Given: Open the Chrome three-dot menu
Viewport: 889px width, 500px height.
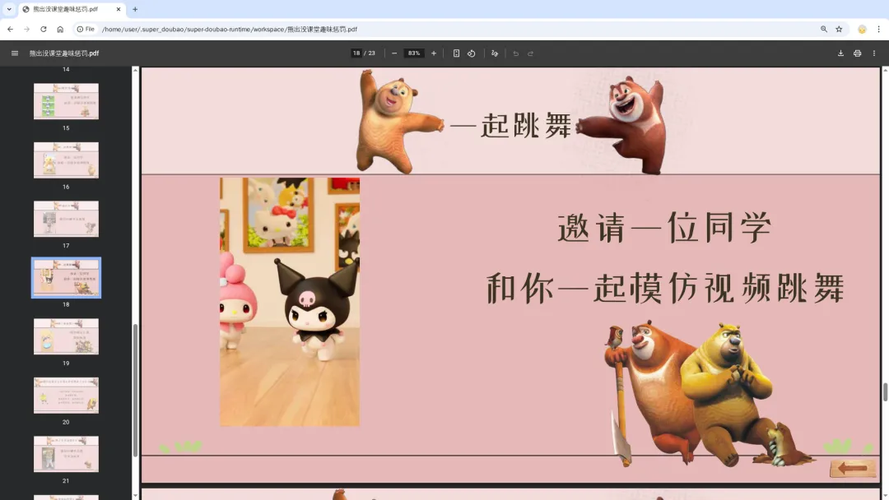Looking at the screenshot, I should (x=879, y=29).
